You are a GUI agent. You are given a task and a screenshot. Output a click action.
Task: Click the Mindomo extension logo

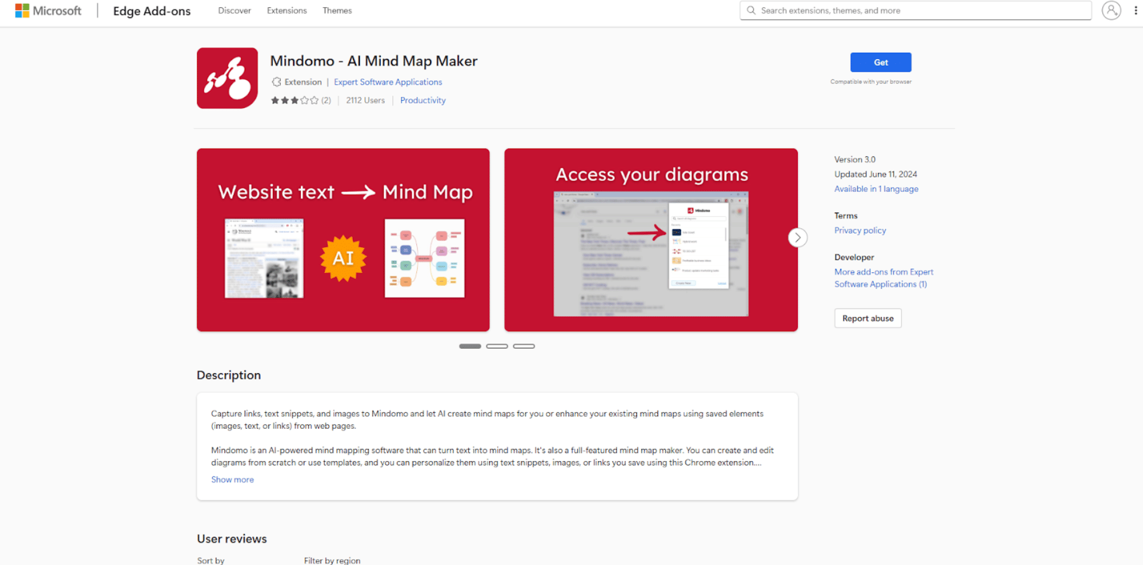[227, 78]
